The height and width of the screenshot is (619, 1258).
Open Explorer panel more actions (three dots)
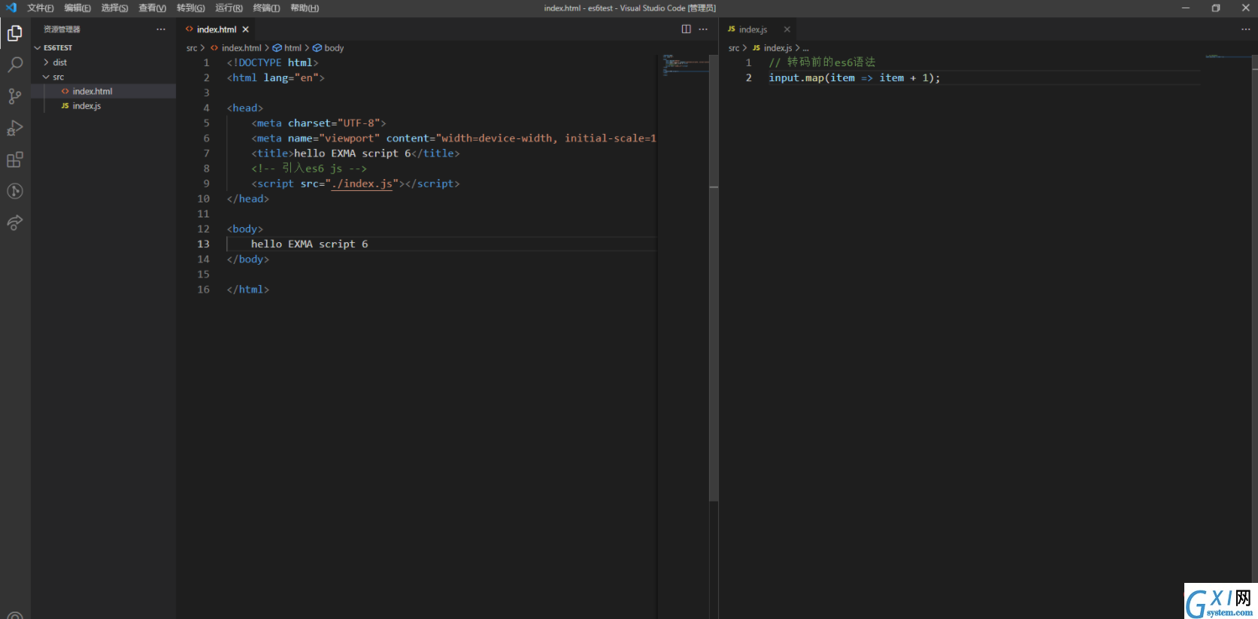click(x=161, y=29)
